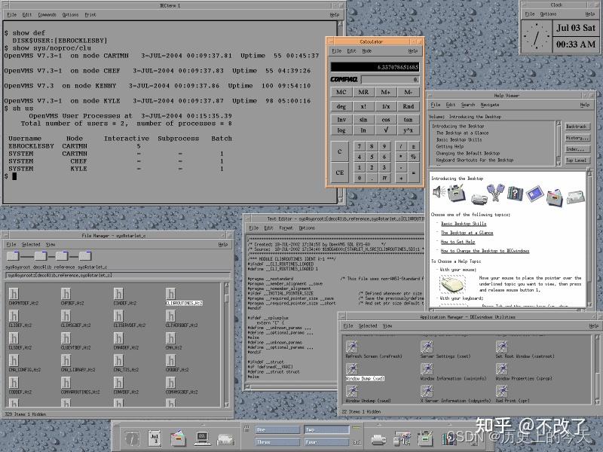Click the Help Viewer topic list scrollbar
Screen dimensions: 603x452
[x=559, y=143]
